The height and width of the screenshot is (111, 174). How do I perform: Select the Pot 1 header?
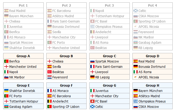pyautogui.click(x=23, y=5)
